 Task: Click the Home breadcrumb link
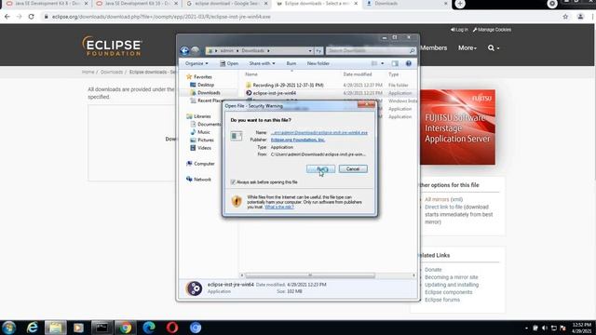pyautogui.click(x=88, y=72)
